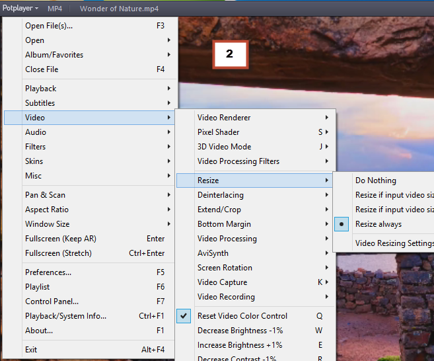Expand the Skins submenu
This screenshot has width=434, height=361.
click(x=89, y=161)
